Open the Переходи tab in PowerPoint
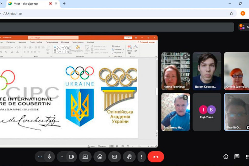Screen dimensions: 249x166 (11, 42)
